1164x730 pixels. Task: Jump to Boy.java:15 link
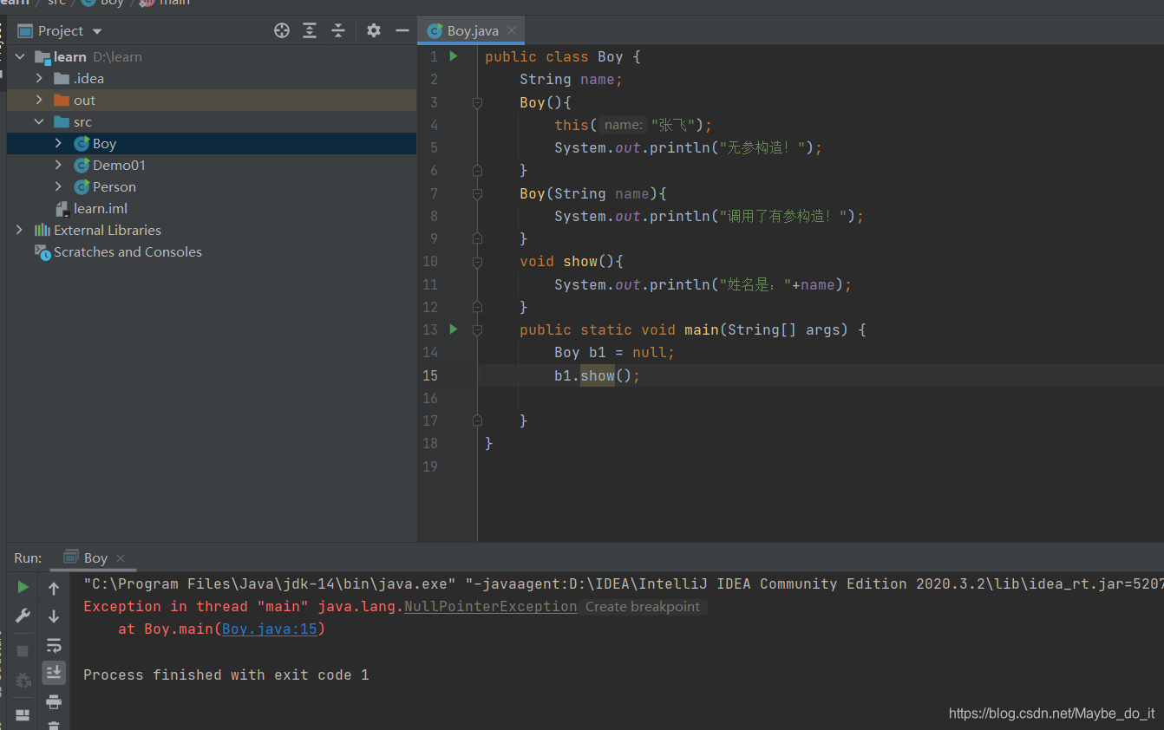point(270,629)
